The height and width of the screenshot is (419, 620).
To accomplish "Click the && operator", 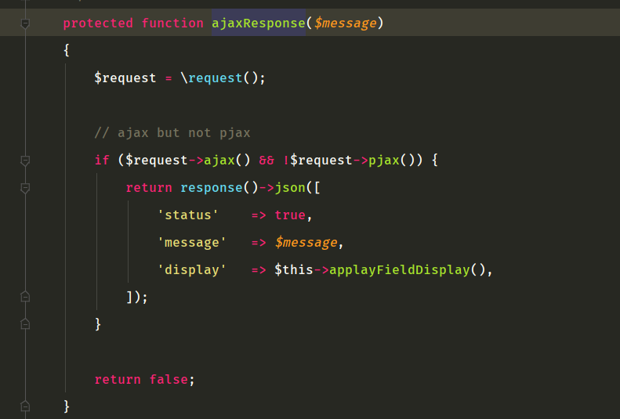I will point(266,161).
